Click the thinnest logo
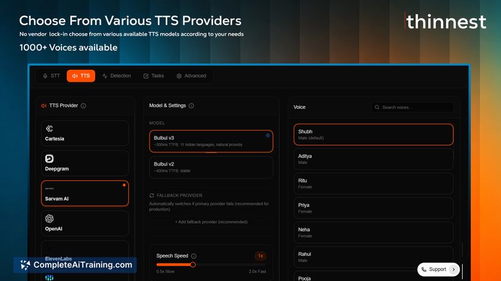The height and width of the screenshot is (281, 501). click(x=446, y=22)
